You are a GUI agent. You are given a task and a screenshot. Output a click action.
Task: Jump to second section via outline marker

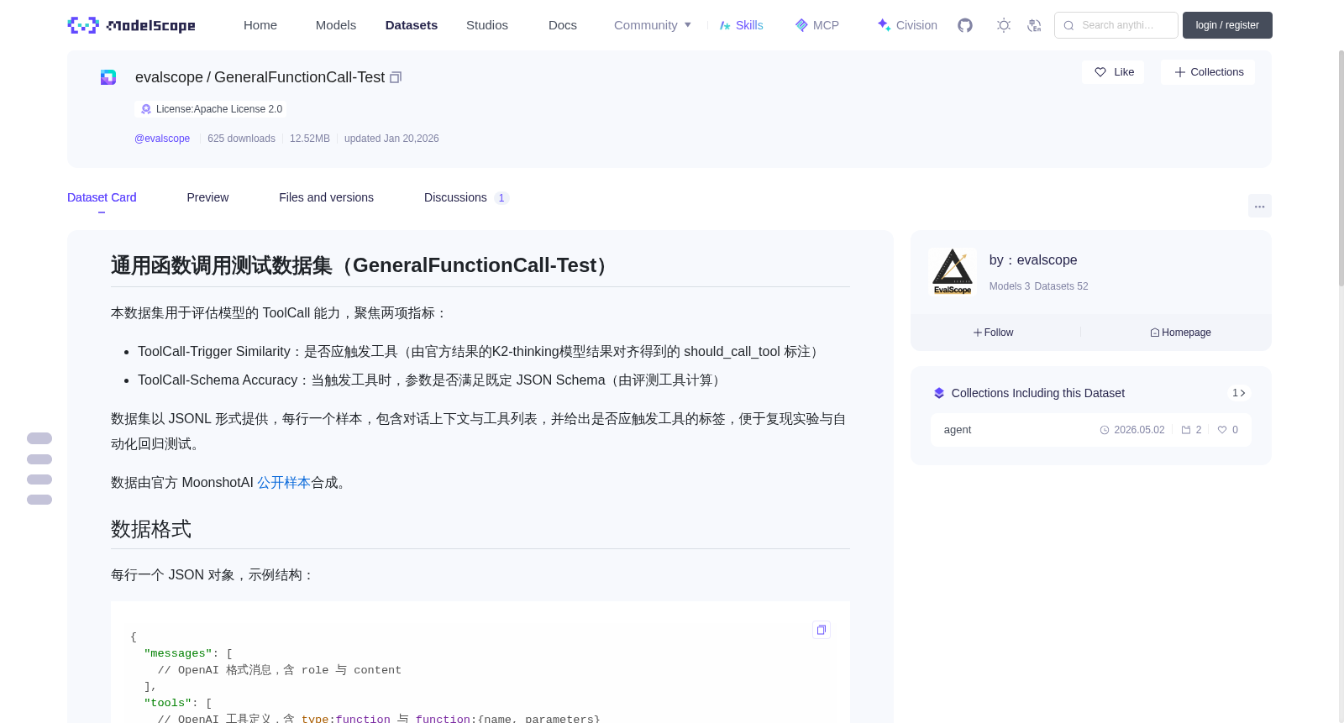coord(39,459)
